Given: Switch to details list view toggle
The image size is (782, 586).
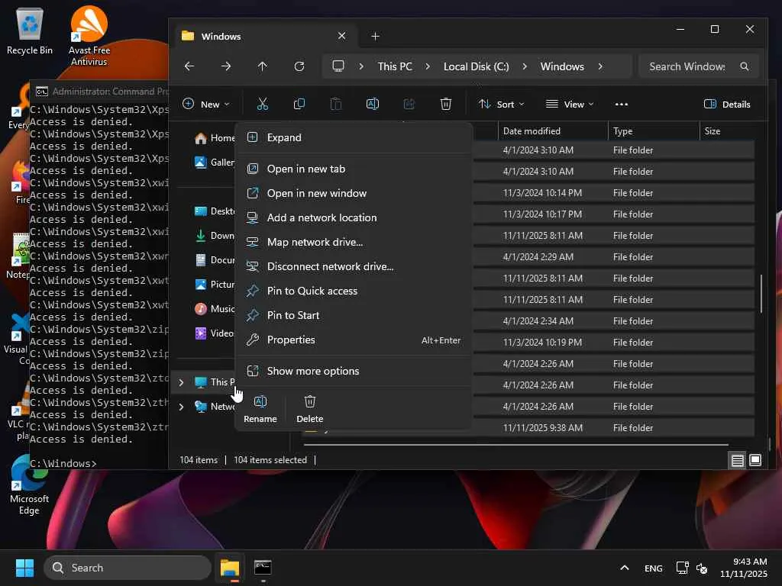Looking at the screenshot, I should pos(737,460).
